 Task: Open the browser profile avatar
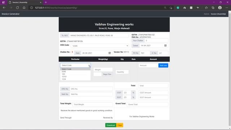pyautogui.click(x=220, y=8)
